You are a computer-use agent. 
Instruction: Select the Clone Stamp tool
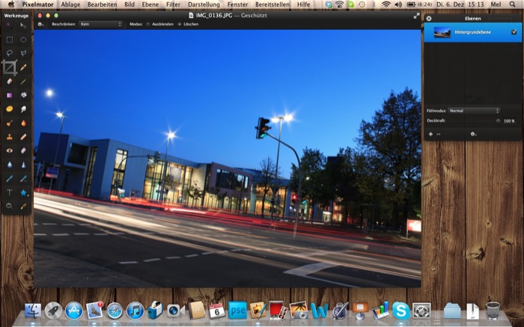[x=9, y=136]
